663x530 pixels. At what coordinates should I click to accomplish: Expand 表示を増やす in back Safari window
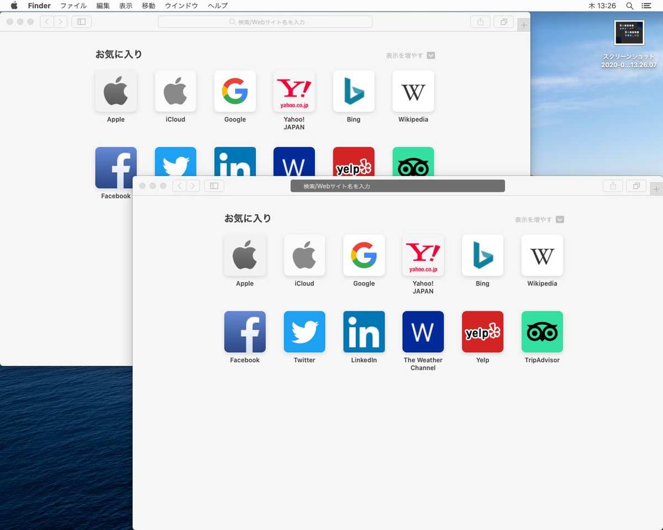[x=431, y=55]
